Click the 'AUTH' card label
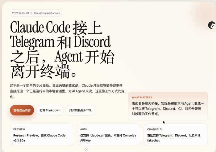This screenshot has height=152, width=216. (84, 129)
